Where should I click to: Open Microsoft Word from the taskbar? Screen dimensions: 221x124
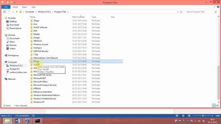(18, 121)
